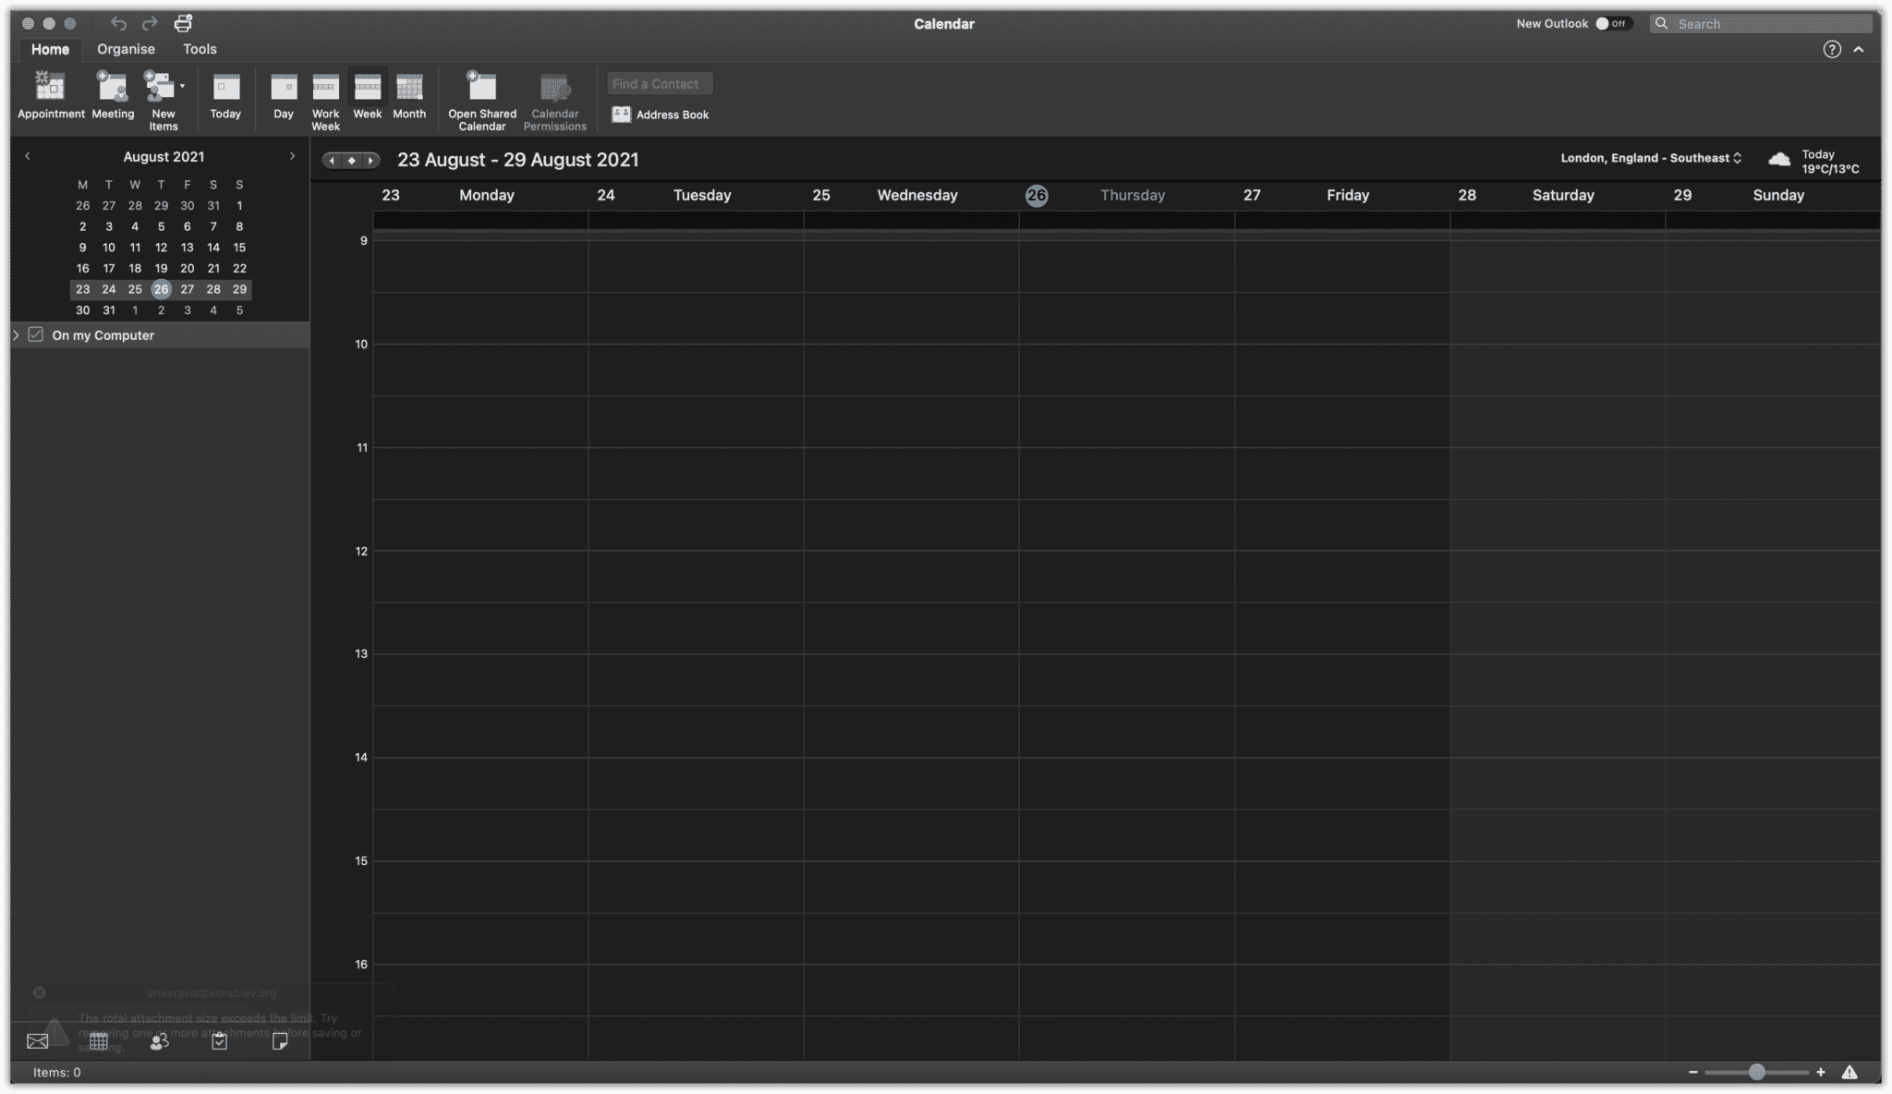1892x1094 pixels.
Task: Toggle the New Outlook switch off
Action: [1611, 22]
